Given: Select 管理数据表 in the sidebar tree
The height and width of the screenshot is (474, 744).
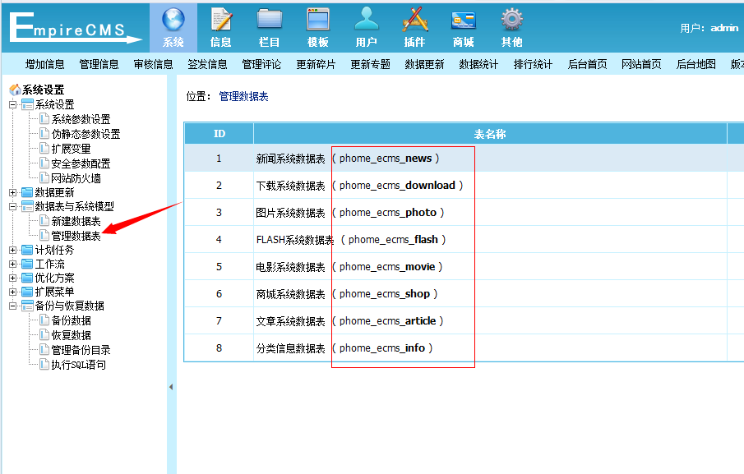Looking at the screenshot, I should (76, 236).
